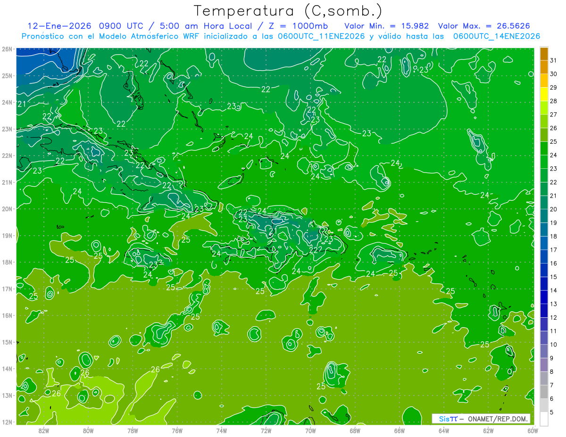Click the '80W' longitude axis label
The width and height of the screenshot is (566, 437).
tap(88, 430)
